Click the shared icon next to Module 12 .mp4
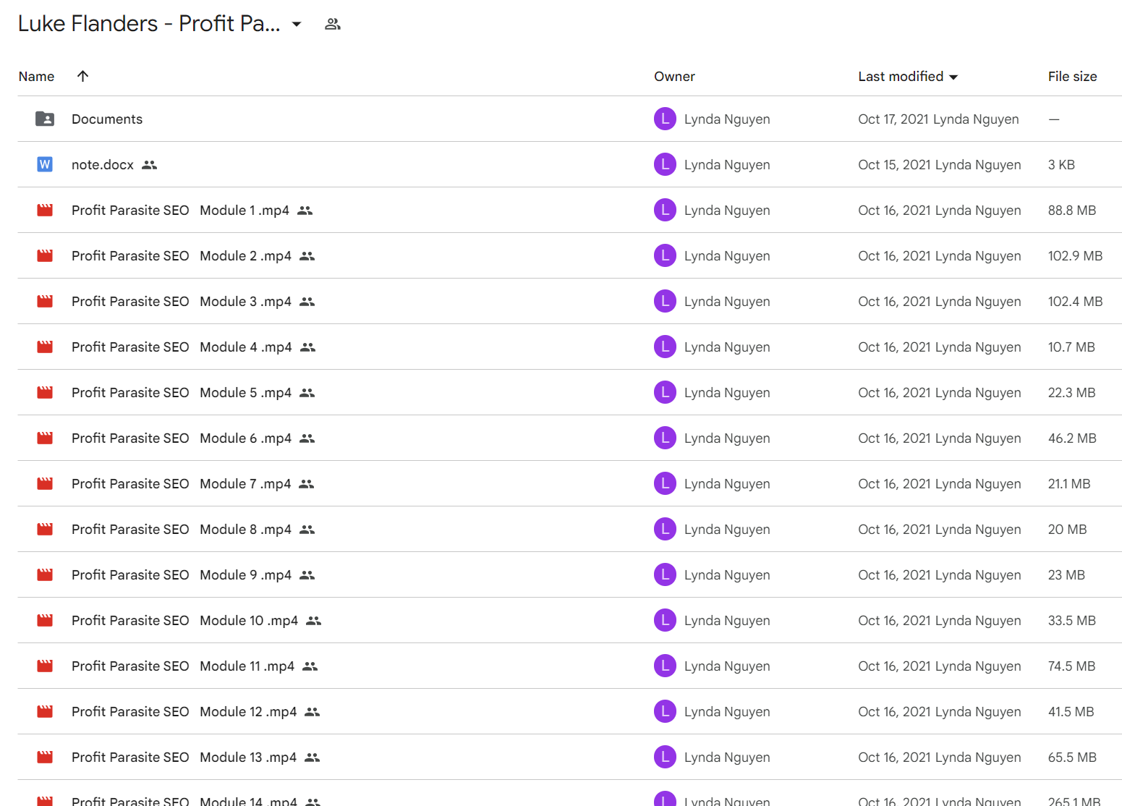Viewport: 1122px width, 806px height. pos(313,712)
